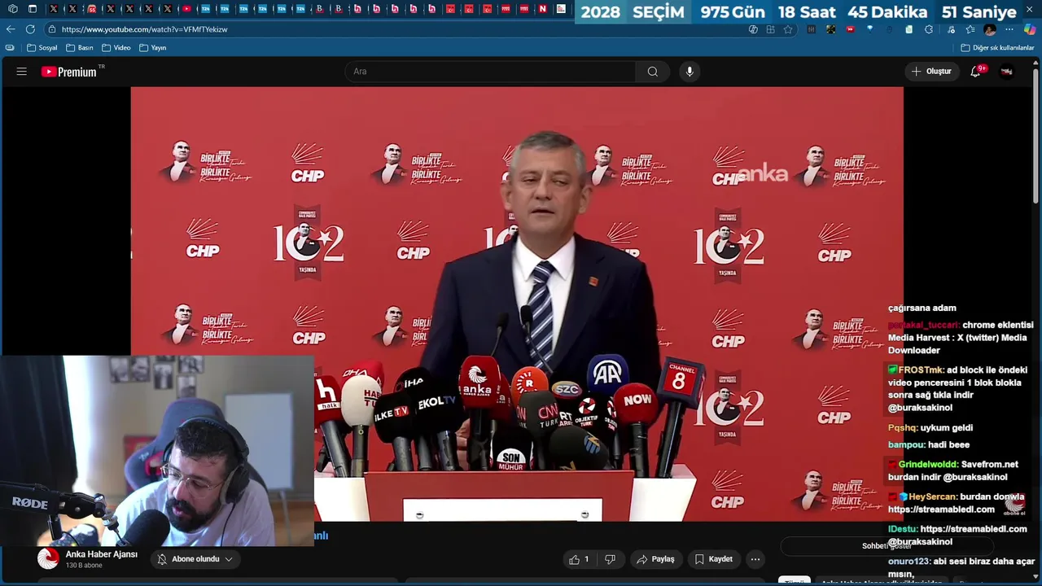Open the Copilot sidebar icon
This screenshot has height=586, width=1042.
coord(1030,29)
